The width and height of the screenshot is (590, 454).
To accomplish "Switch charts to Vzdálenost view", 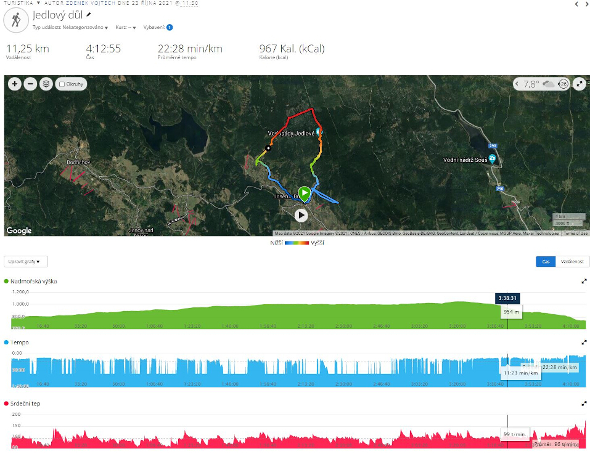I will coord(572,262).
